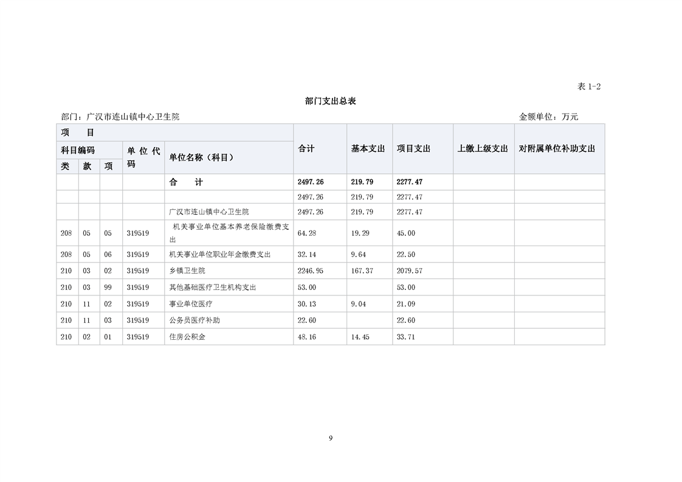Click the row name 广汉市连山镇中心卫生院 in the table

pos(208,212)
